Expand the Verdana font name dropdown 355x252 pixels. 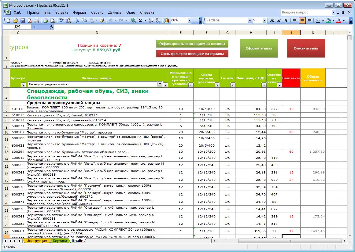(250, 20)
